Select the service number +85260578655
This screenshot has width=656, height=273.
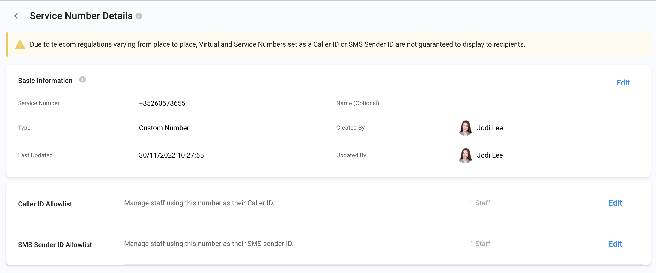click(162, 103)
